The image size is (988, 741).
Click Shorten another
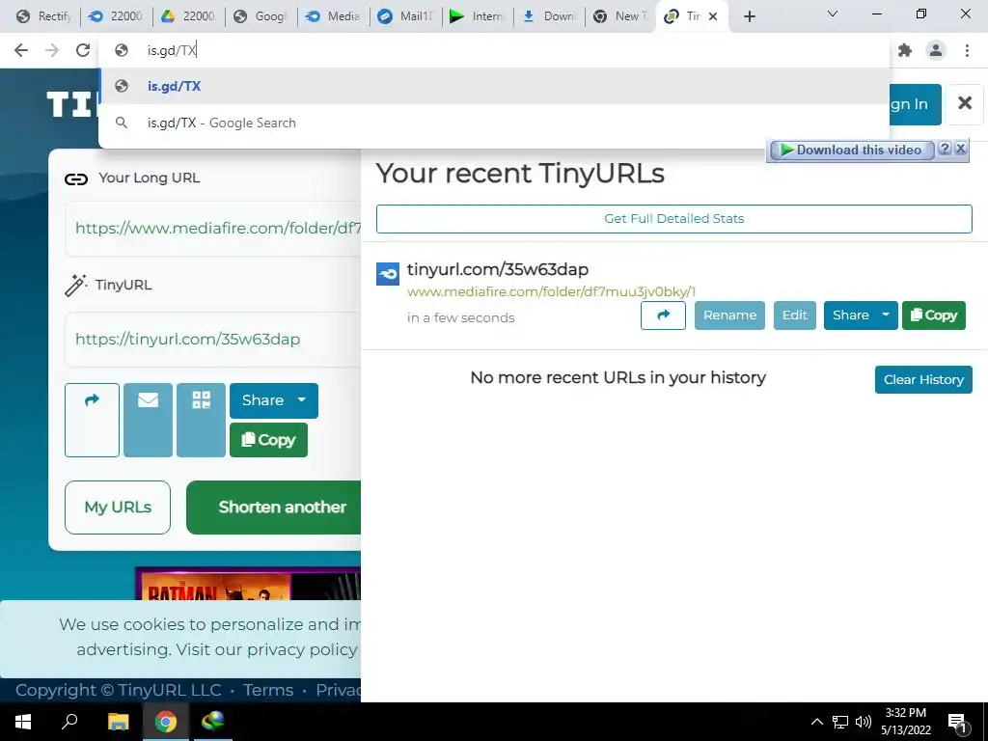[274, 508]
